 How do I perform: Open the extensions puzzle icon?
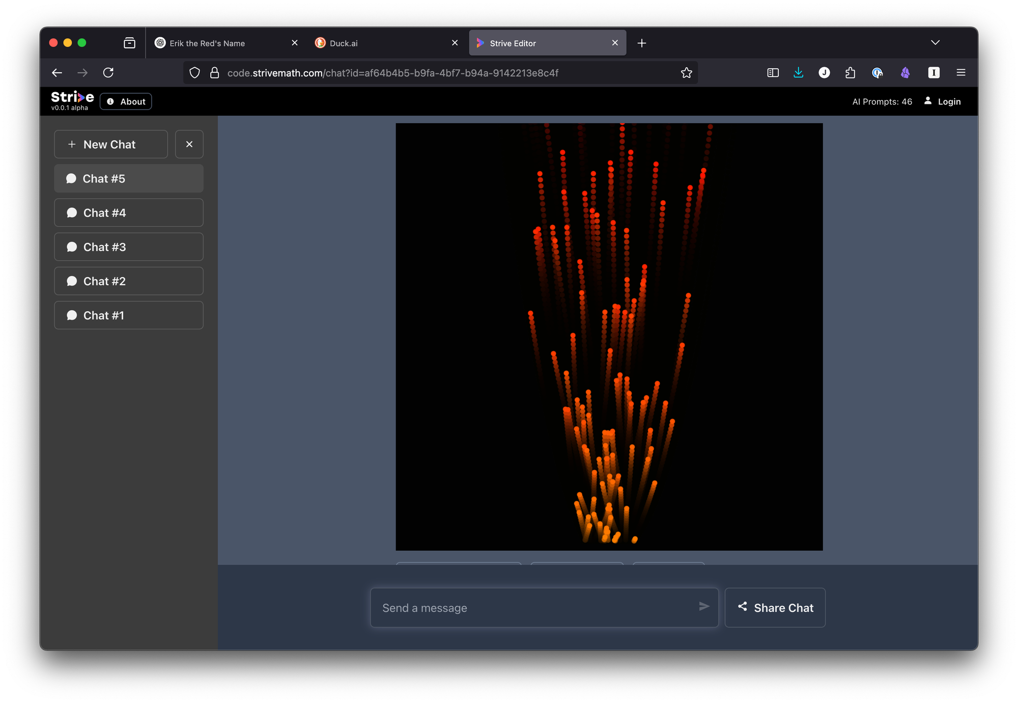[850, 73]
